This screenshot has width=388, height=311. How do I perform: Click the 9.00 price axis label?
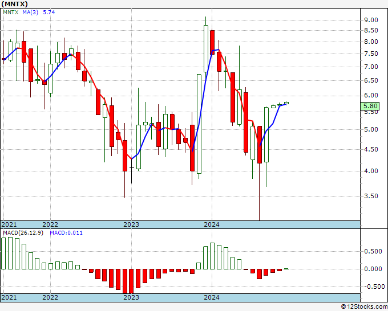(x=371, y=20)
